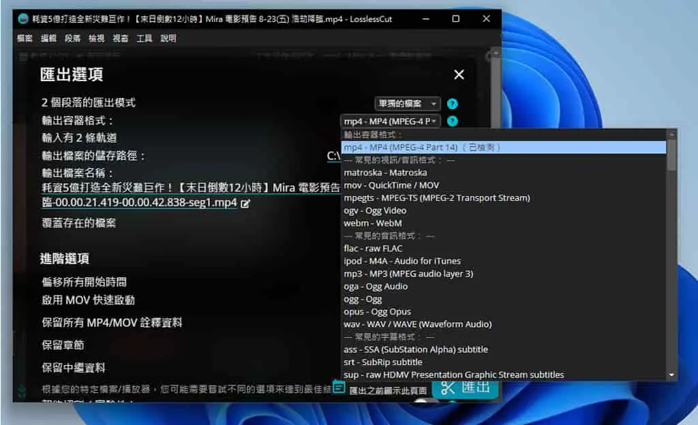This screenshot has width=698, height=425.
Task: Click the scissors 匯出 export button
Action: (465, 388)
